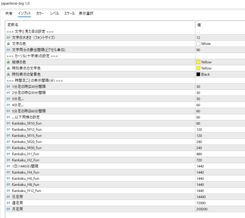
Task: Click the 01 icon beside 月足用
Action: pos(8,209)
